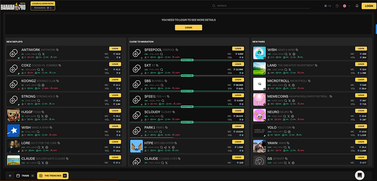Click LOGIN & EARN NOW button

point(43,4)
